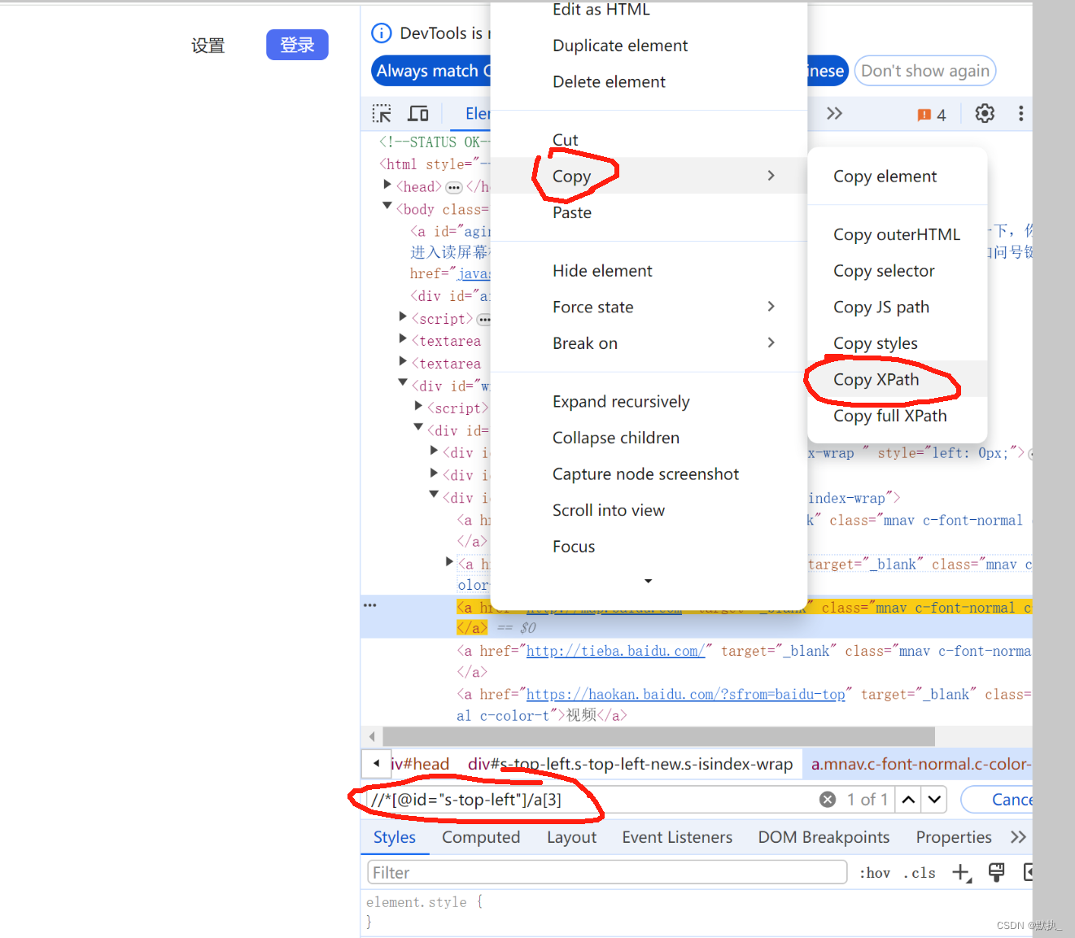The image size is (1075, 938).
Task: Open Force state submenu arrow
Action: (x=771, y=307)
